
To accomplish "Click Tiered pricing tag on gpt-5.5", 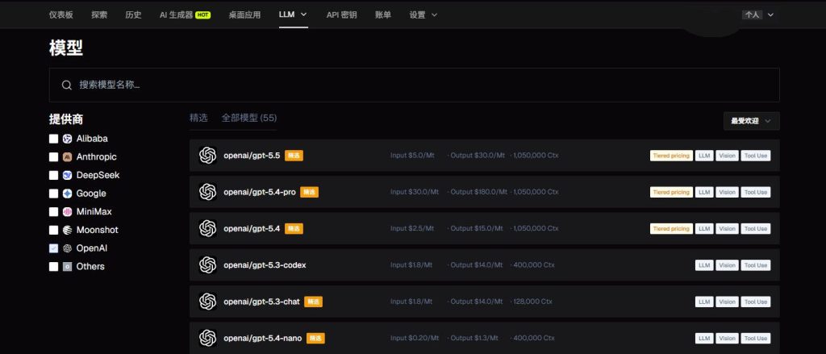I will point(671,156).
